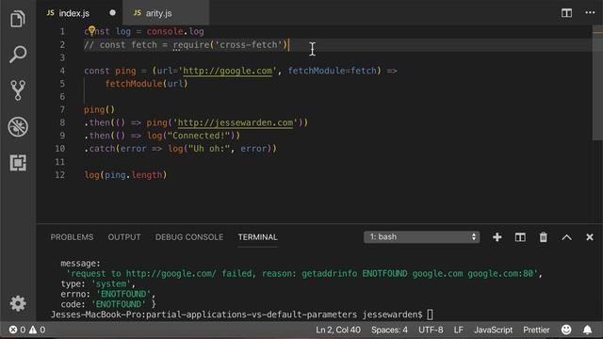The height and width of the screenshot is (339, 603).
Task: Open the Explorer files view
Action: tap(18, 19)
